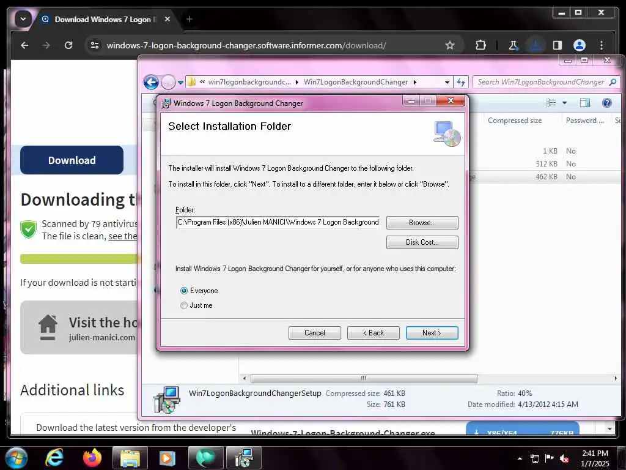Bookmark this page with star icon
626x470 pixels.
click(x=450, y=45)
